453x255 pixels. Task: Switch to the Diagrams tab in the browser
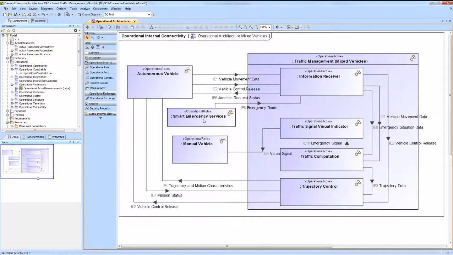pos(38,21)
